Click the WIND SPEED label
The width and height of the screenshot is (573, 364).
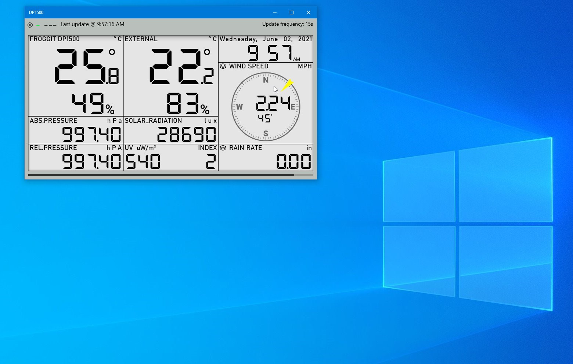click(249, 66)
